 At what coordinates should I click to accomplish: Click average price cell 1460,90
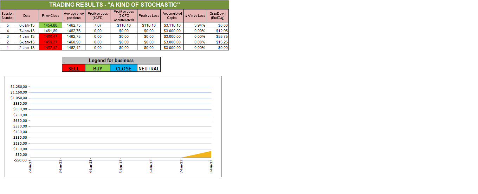tap(74, 42)
